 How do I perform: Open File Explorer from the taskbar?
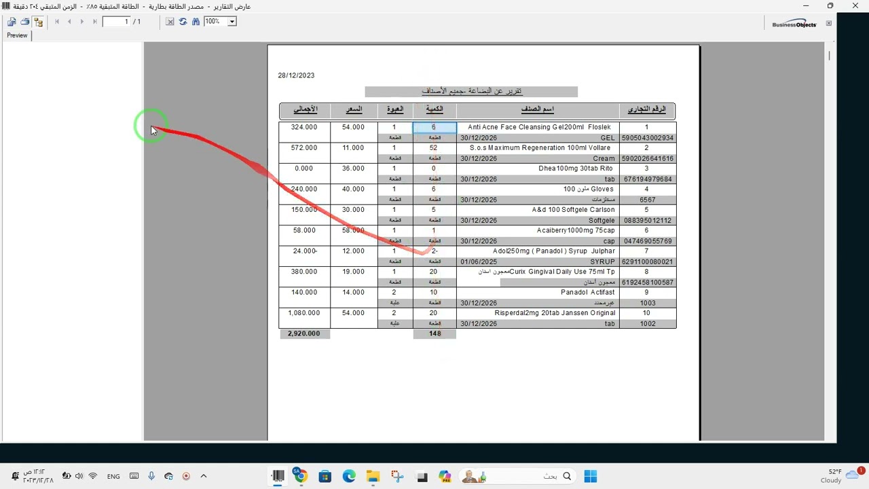coord(373,477)
